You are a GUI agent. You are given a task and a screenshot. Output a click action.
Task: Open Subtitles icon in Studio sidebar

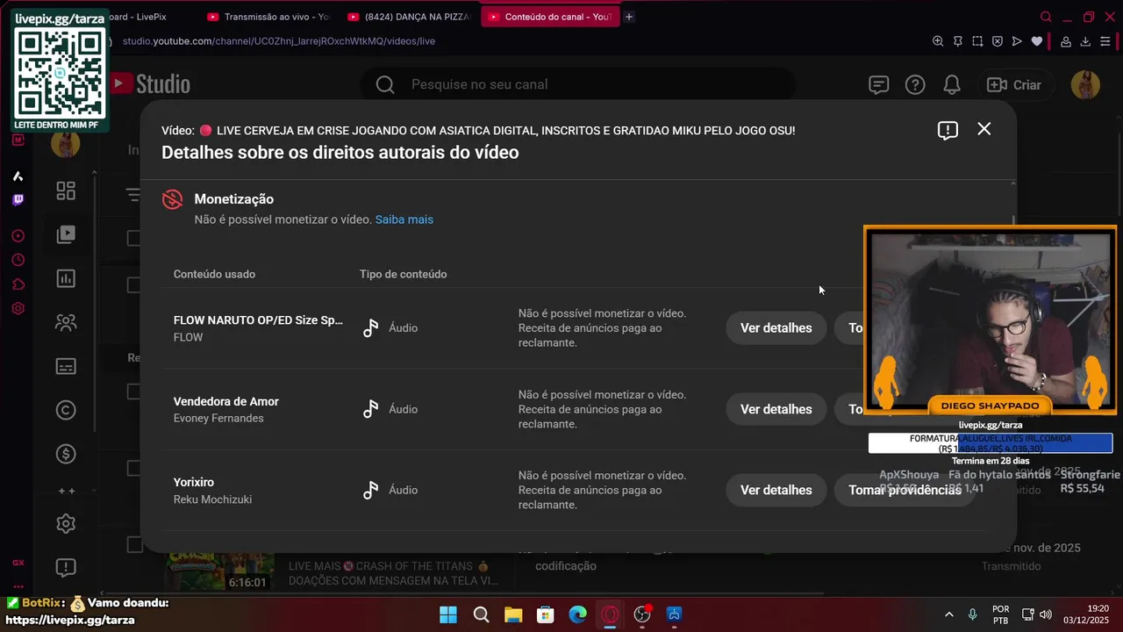[x=66, y=366]
